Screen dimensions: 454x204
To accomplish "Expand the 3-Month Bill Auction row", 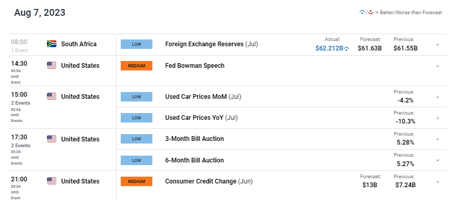I will click(438, 139).
